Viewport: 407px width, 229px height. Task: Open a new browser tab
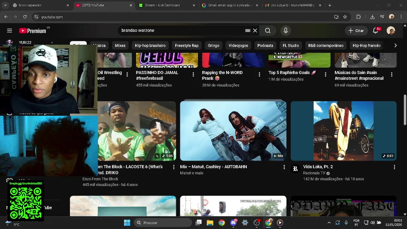pos(330,5)
